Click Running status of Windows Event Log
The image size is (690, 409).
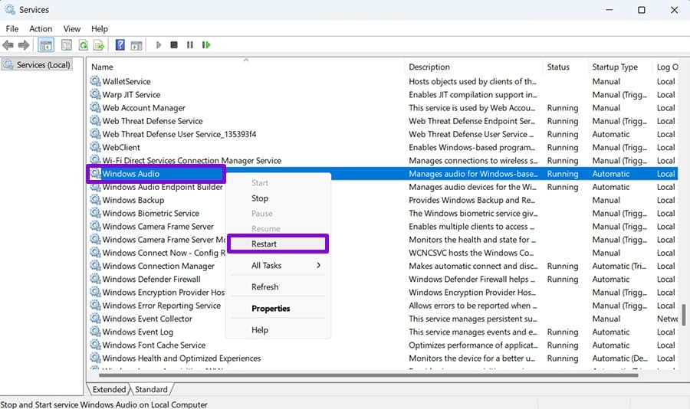pyautogui.click(x=563, y=332)
